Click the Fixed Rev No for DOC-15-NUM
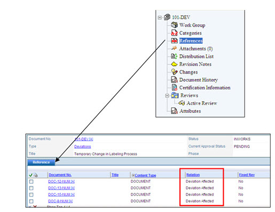The height and width of the screenshot is (212, 275). tap(241, 194)
